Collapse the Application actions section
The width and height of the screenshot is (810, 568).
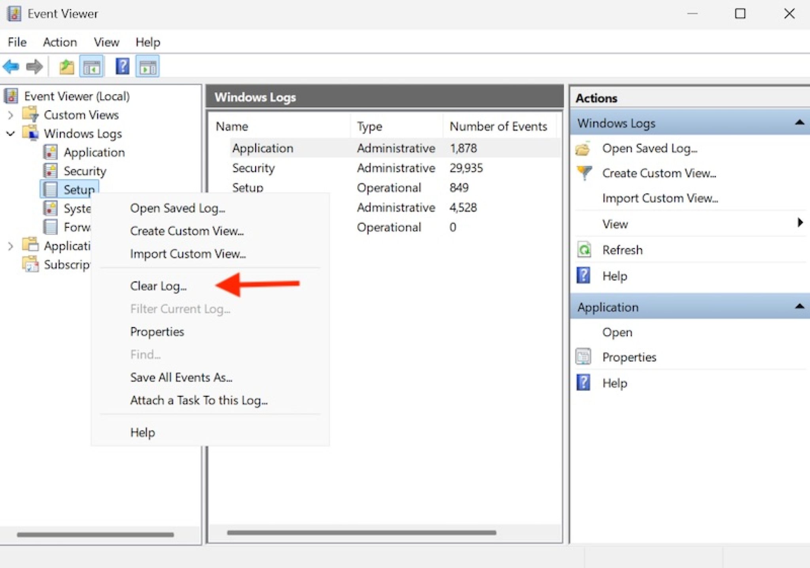[x=799, y=306]
